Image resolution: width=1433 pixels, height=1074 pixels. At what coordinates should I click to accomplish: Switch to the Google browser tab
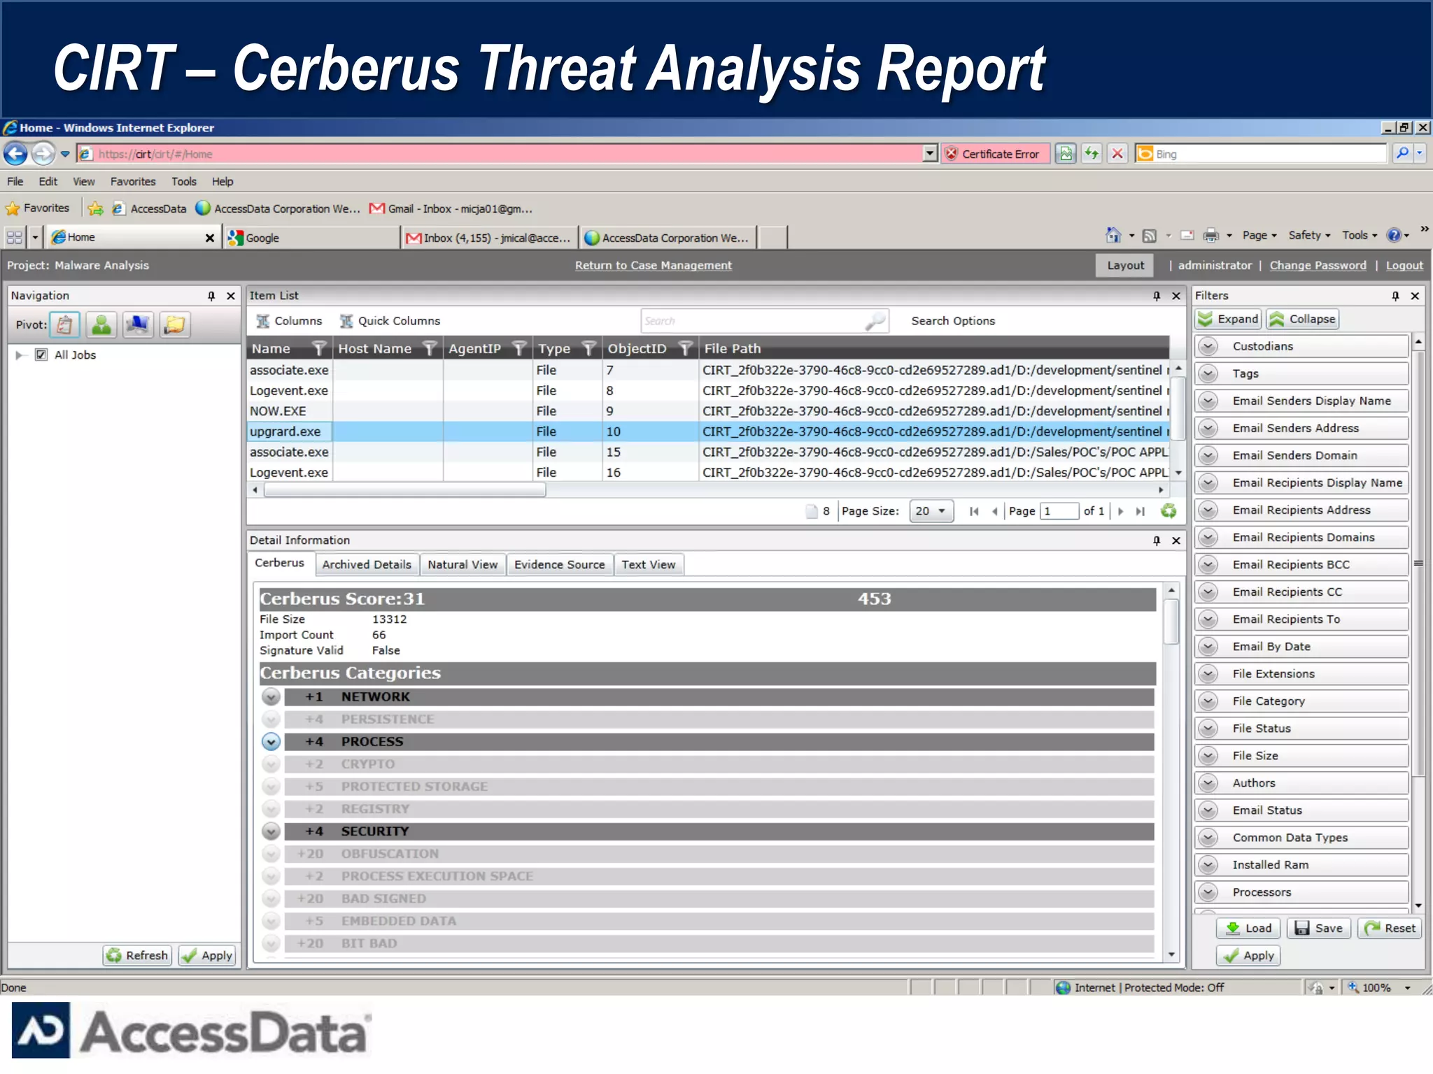[x=312, y=238]
